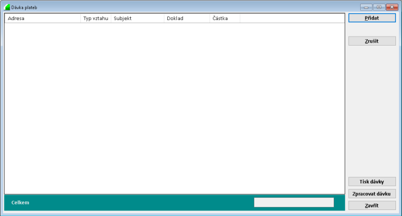Close window with the red X button
Screen dimensions: 402x216
[390, 8]
